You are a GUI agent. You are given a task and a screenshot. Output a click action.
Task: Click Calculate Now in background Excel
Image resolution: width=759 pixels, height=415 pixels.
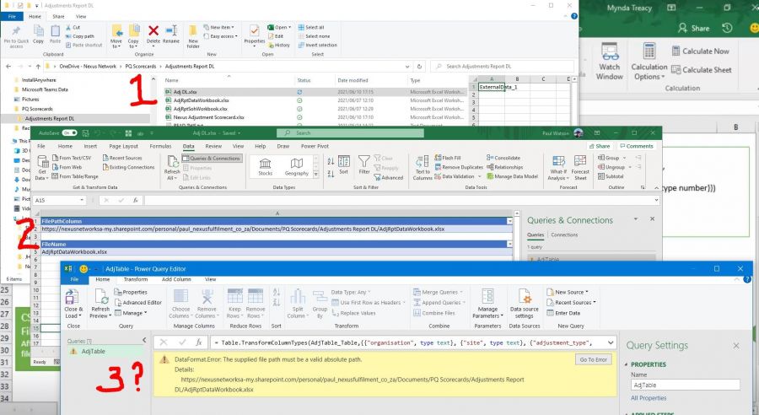click(x=700, y=51)
